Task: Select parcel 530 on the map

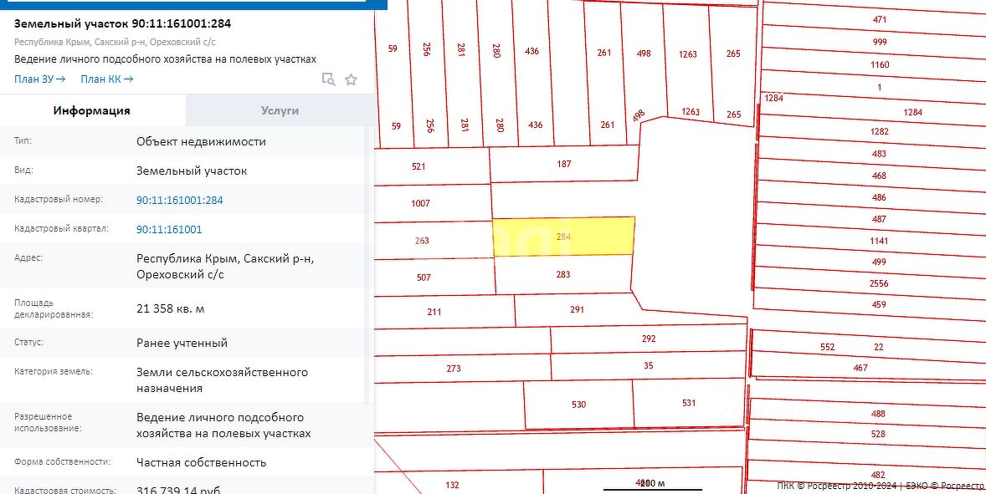Action: [x=578, y=405]
